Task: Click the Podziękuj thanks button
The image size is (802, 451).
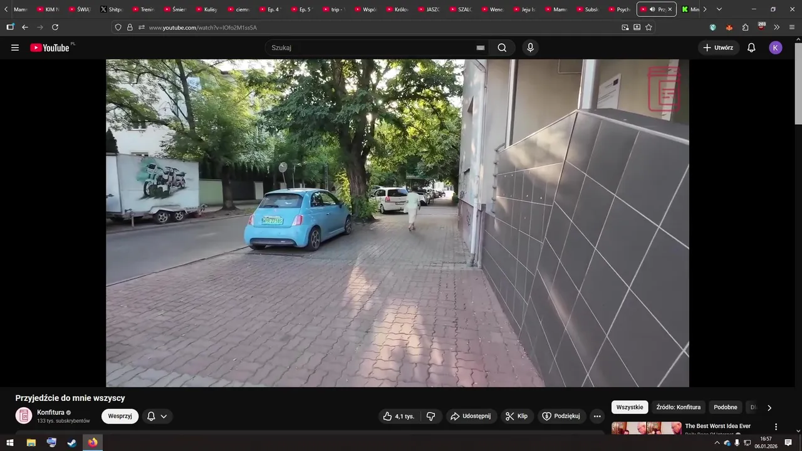Action: pos(561,416)
